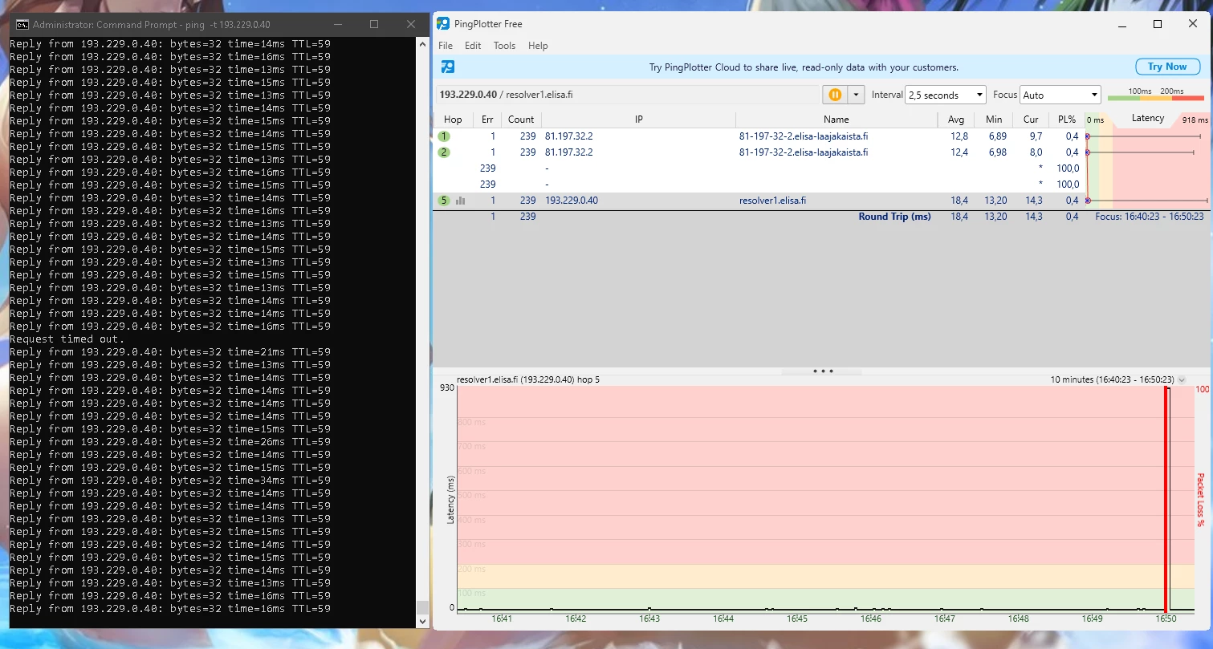
Task: Open the Tools menu in PingPlotter
Action: [504, 46]
